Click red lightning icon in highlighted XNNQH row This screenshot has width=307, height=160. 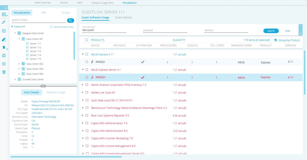pyautogui.click(x=92, y=77)
